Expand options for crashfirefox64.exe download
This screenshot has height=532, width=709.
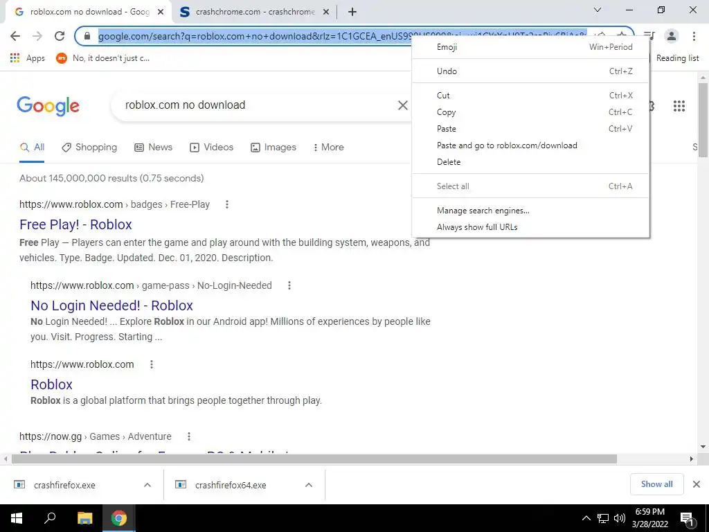pyautogui.click(x=309, y=485)
